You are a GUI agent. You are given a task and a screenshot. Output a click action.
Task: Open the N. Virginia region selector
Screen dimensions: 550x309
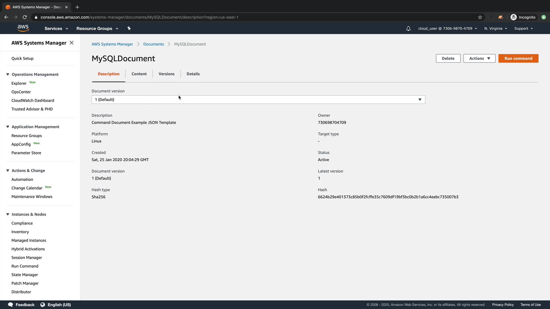pos(495,29)
